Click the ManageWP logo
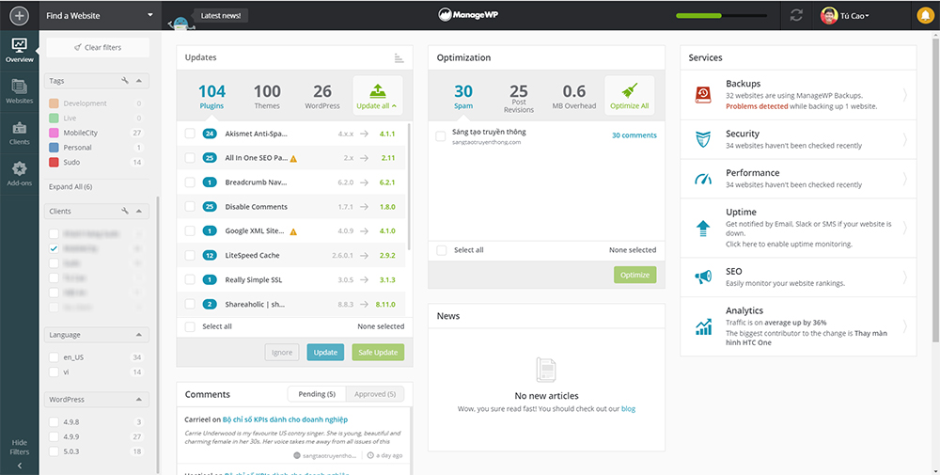The height and width of the screenshot is (475, 940). click(469, 15)
